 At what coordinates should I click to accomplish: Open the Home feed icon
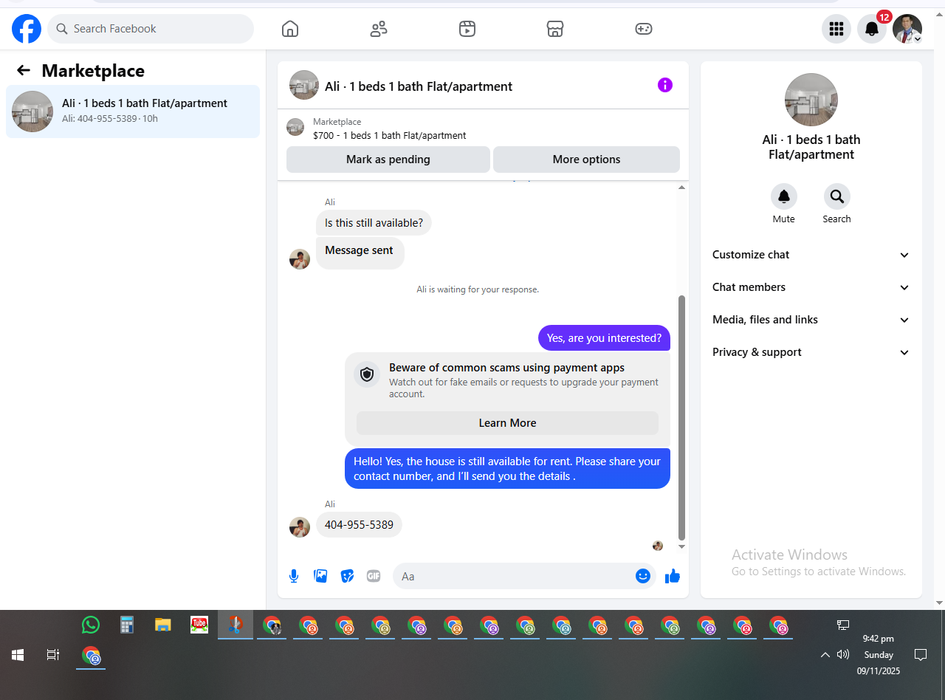(x=290, y=29)
